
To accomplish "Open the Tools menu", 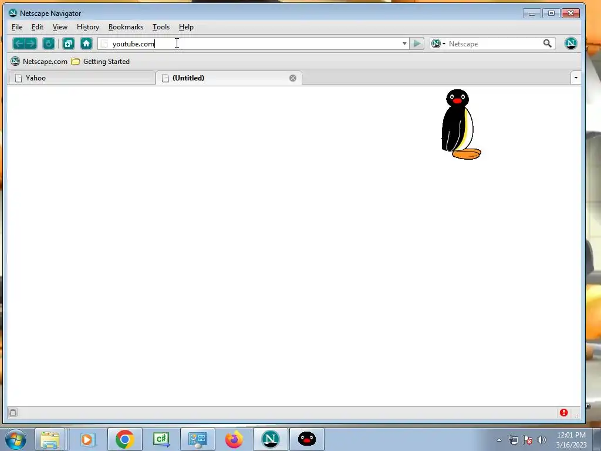I will (161, 27).
